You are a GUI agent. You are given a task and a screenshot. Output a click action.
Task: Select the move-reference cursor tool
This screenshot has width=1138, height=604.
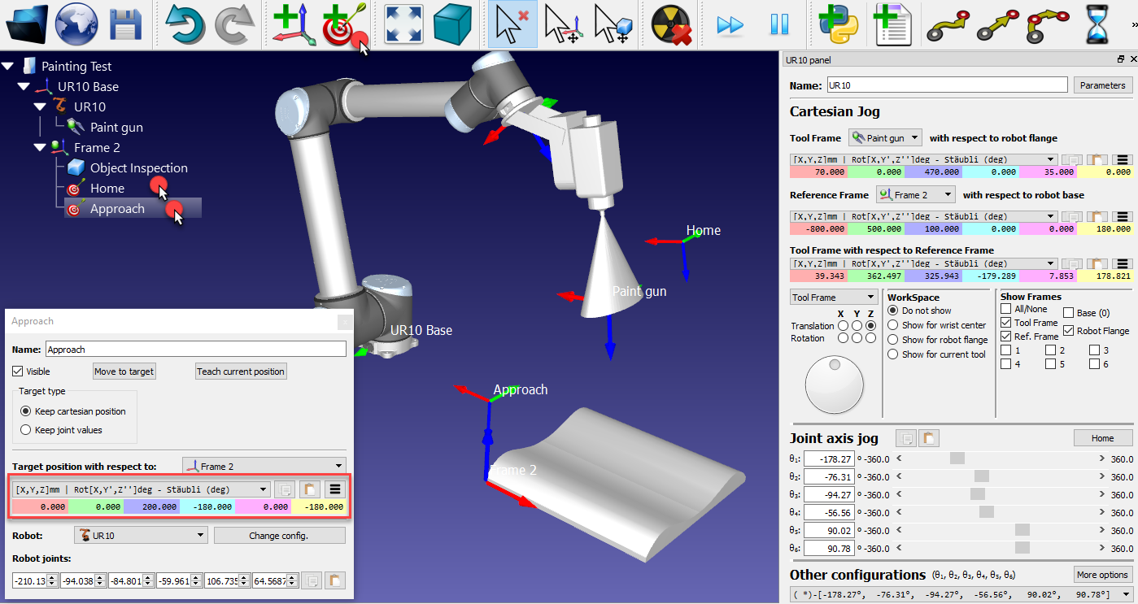pyautogui.click(x=564, y=24)
